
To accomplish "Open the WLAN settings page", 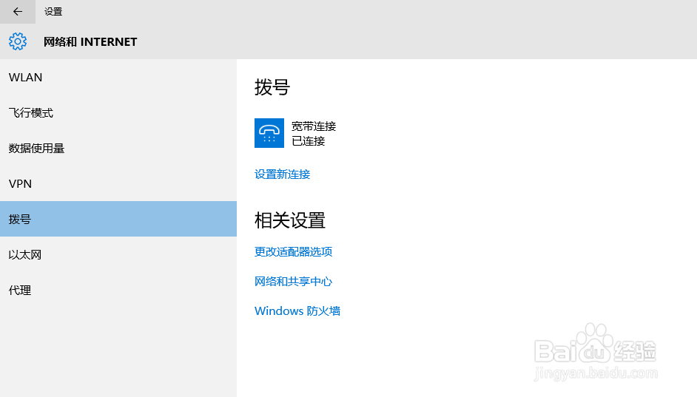I will click(118, 78).
